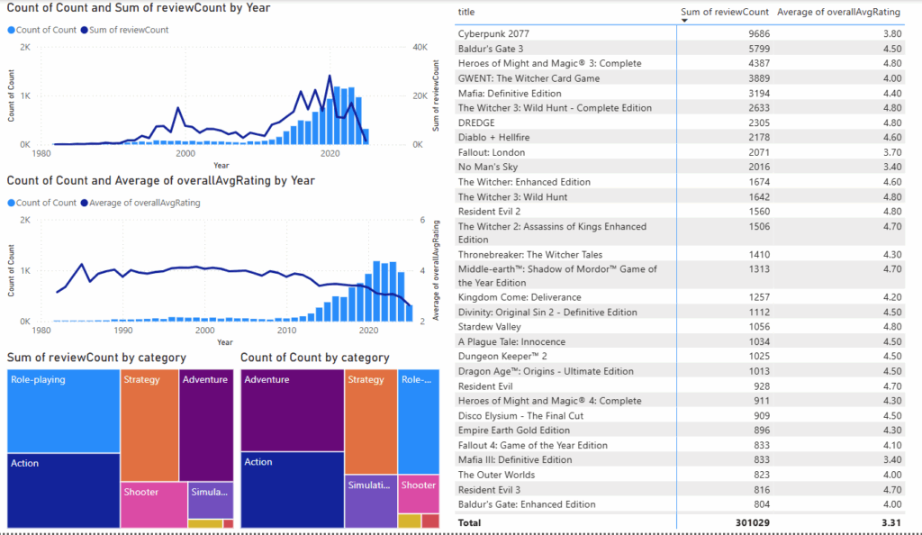922x535 pixels.
Task: Select Disco Elysium - The Final Cut row
Action: click(679, 415)
